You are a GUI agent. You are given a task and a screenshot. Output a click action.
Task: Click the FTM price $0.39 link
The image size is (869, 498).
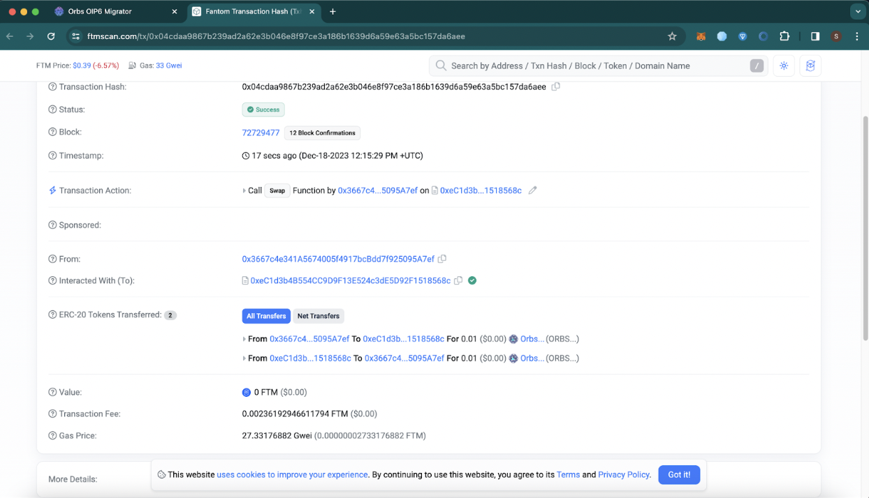click(82, 66)
